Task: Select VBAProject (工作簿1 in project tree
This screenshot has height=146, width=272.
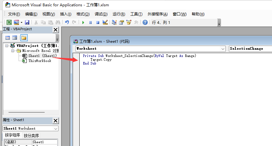Action: pos(38,46)
